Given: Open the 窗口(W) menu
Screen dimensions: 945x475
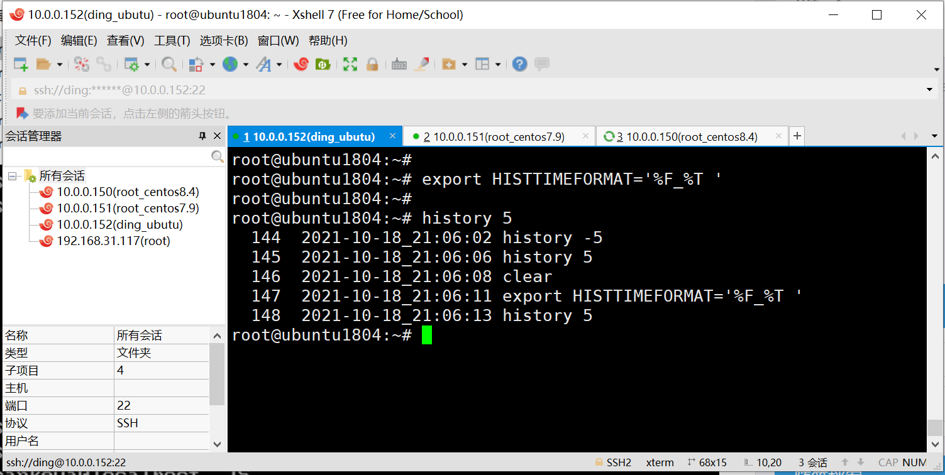Looking at the screenshot, I should tap(279, 41).
